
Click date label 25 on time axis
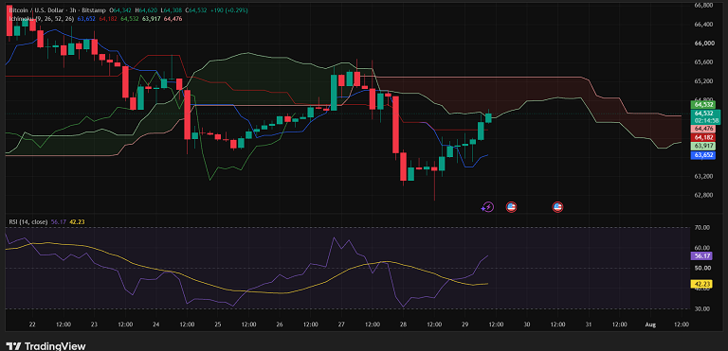click(218, 325)
